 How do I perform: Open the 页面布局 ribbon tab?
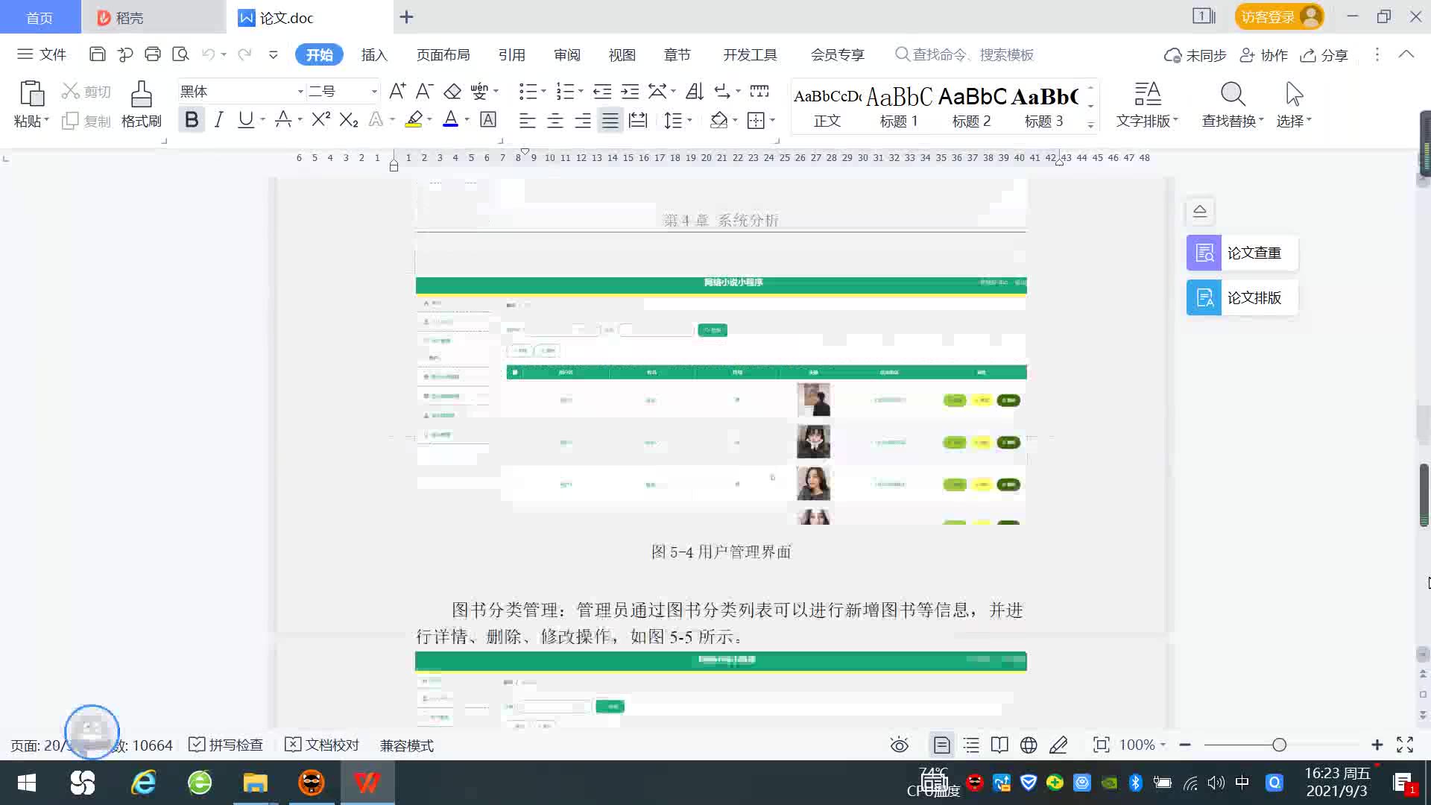pyautogui.click(x=443, y=54)
